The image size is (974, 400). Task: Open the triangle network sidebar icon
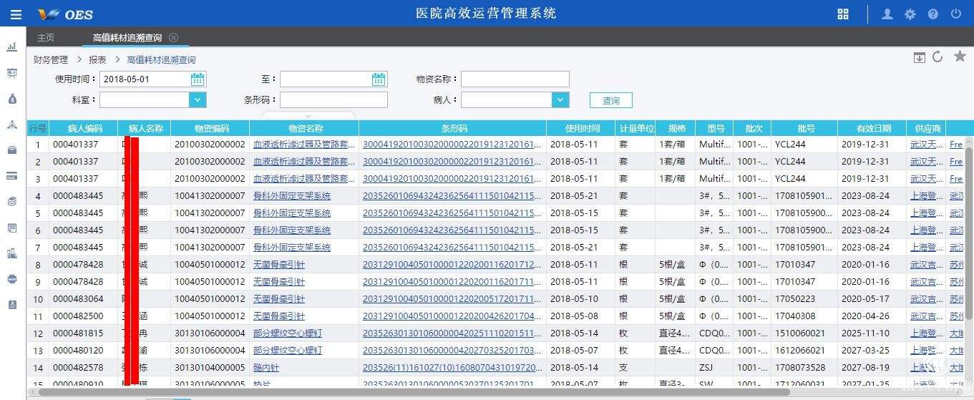tap(11, 125)
